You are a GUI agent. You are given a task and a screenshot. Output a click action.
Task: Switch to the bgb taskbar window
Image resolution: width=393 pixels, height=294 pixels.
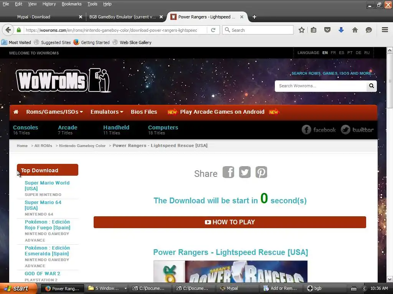pyautogui.click(x=325, y=288)
